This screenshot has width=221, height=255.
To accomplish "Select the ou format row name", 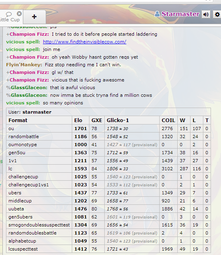I will point(11,129).
